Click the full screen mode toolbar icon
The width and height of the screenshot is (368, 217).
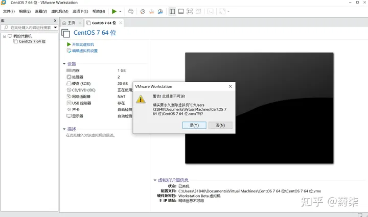pyautogui.click(x=190, y=11)
